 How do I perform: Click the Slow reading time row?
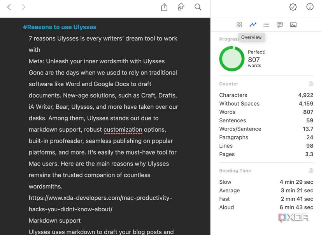266,182
